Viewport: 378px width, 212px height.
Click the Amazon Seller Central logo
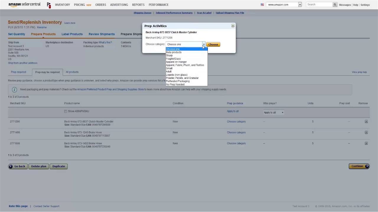click(25, 4)
